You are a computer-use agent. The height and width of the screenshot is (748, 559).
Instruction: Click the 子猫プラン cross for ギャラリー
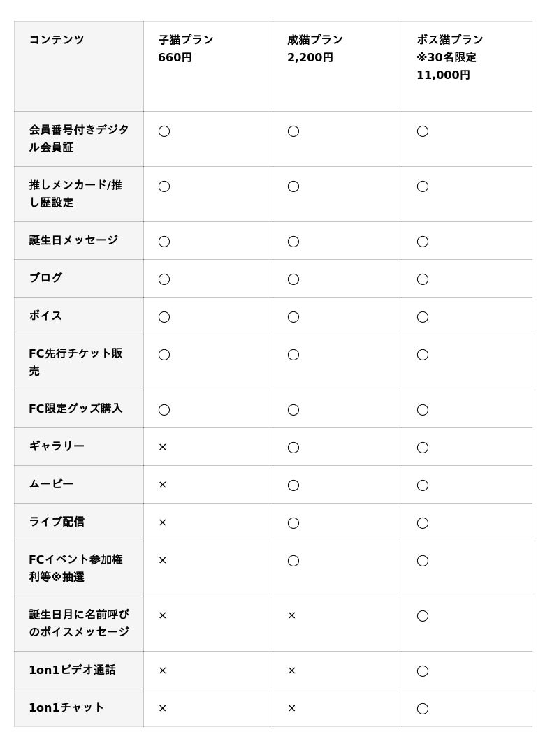[163, 447]
